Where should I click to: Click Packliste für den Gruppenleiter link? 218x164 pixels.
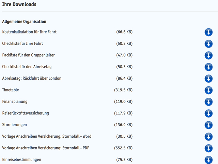[28, 55]
